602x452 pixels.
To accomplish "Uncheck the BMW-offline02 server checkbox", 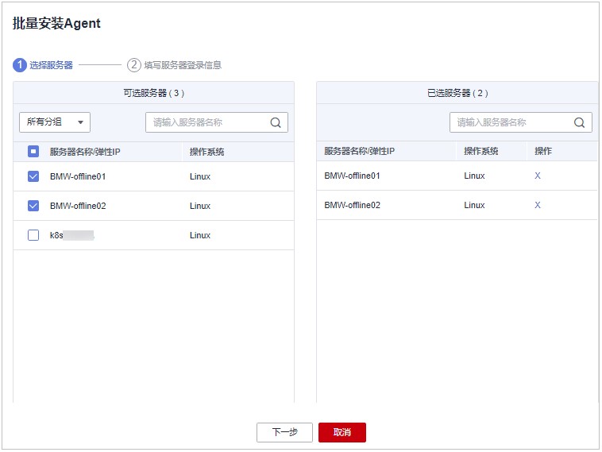I will [33, 206].
